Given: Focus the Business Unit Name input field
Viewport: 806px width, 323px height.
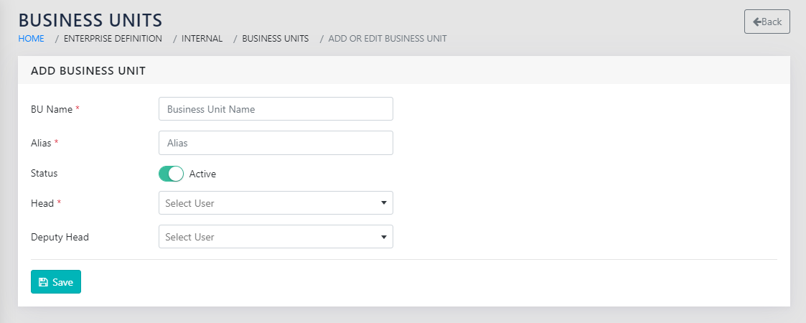Looking at the screenshot, I should pos(276,109).
